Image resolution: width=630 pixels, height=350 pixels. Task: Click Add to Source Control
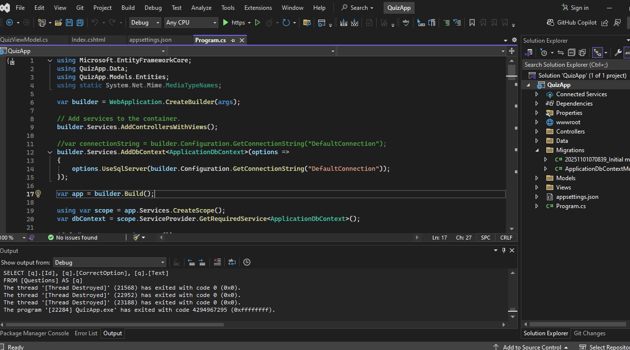pos(532,347)
